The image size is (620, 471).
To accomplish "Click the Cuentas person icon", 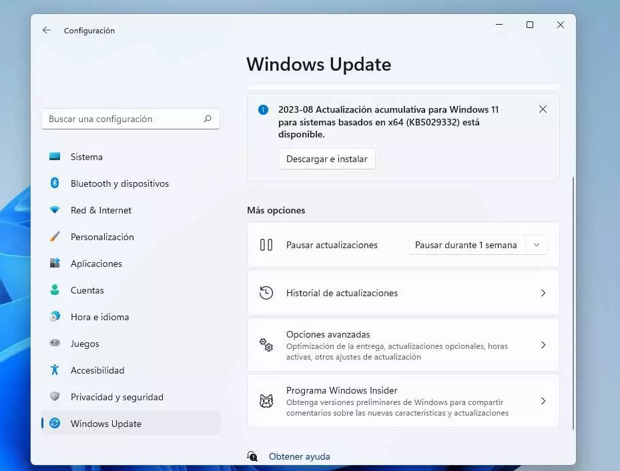I will point(55,290).
